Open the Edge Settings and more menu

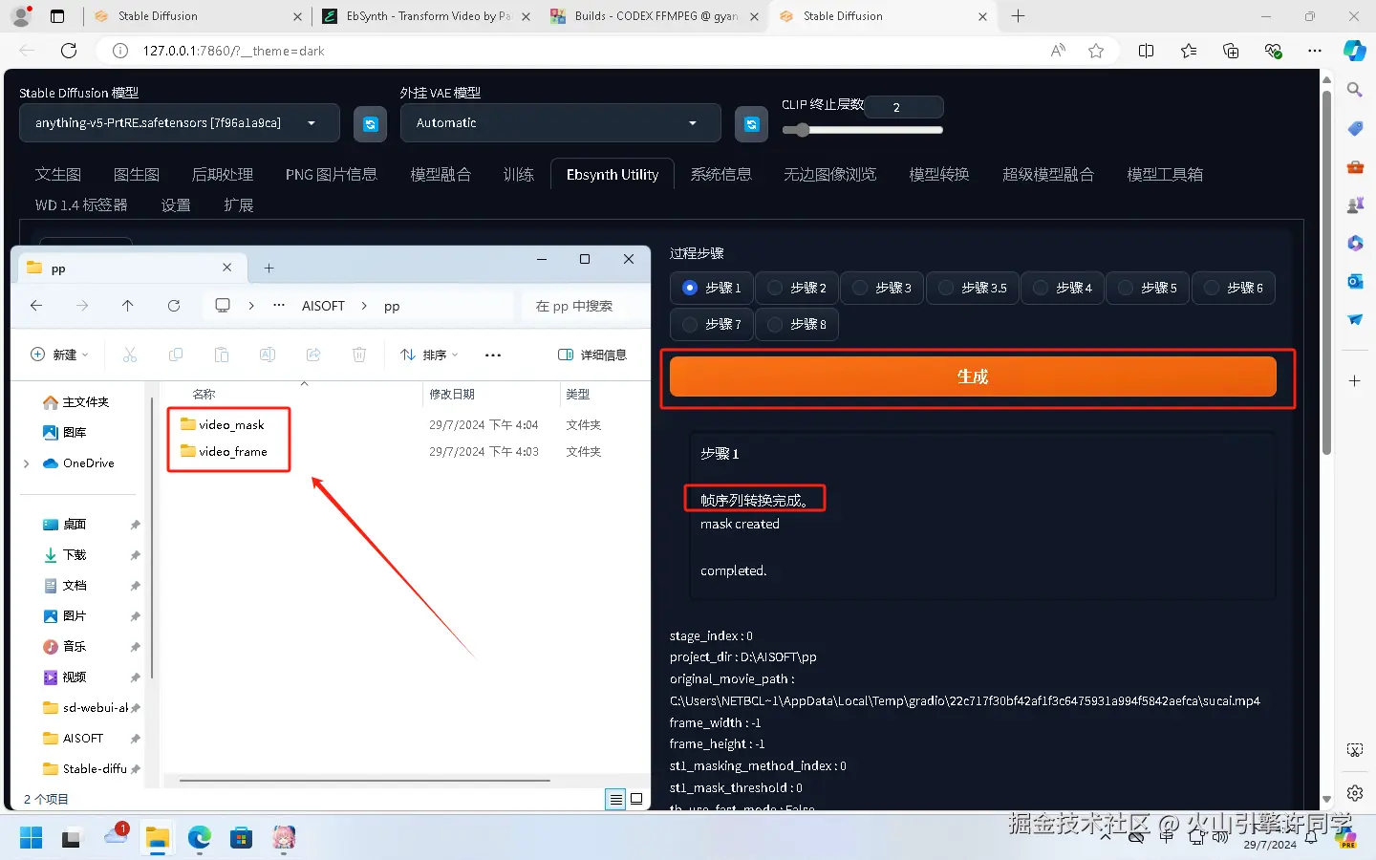[x=1315, y=51]
